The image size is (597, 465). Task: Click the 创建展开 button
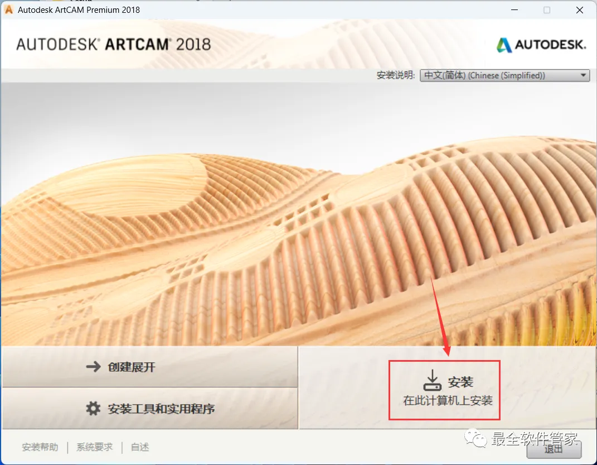point(150,367)
